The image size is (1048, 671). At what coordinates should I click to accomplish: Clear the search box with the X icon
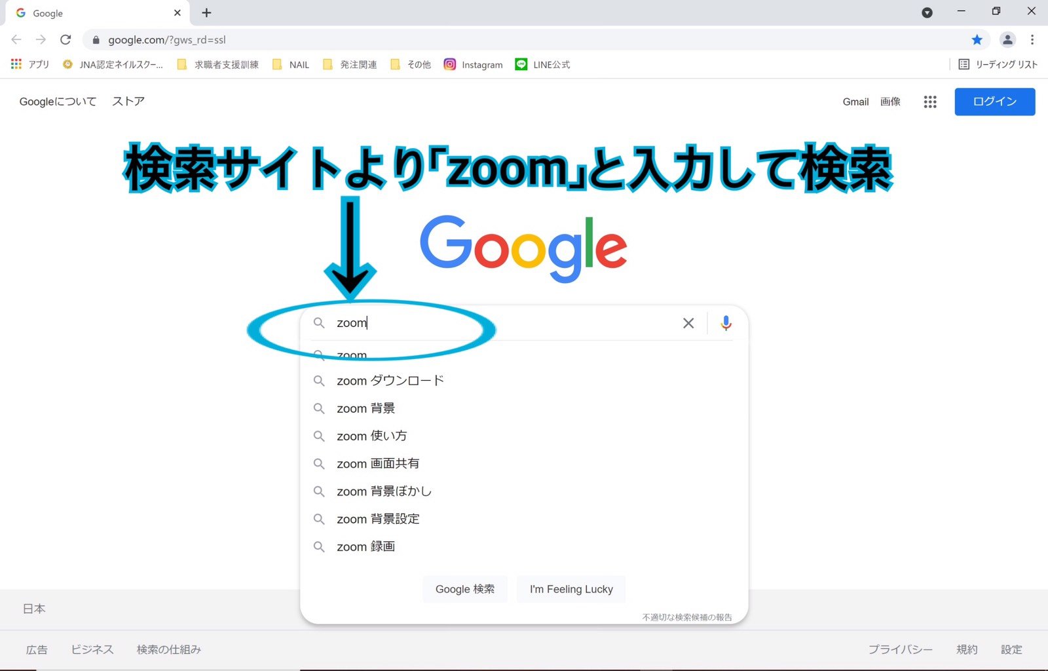coord(688,323)
